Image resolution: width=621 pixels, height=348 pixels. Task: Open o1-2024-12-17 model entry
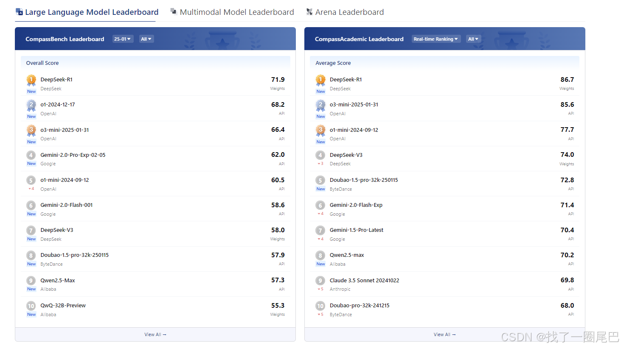point(58,105)
